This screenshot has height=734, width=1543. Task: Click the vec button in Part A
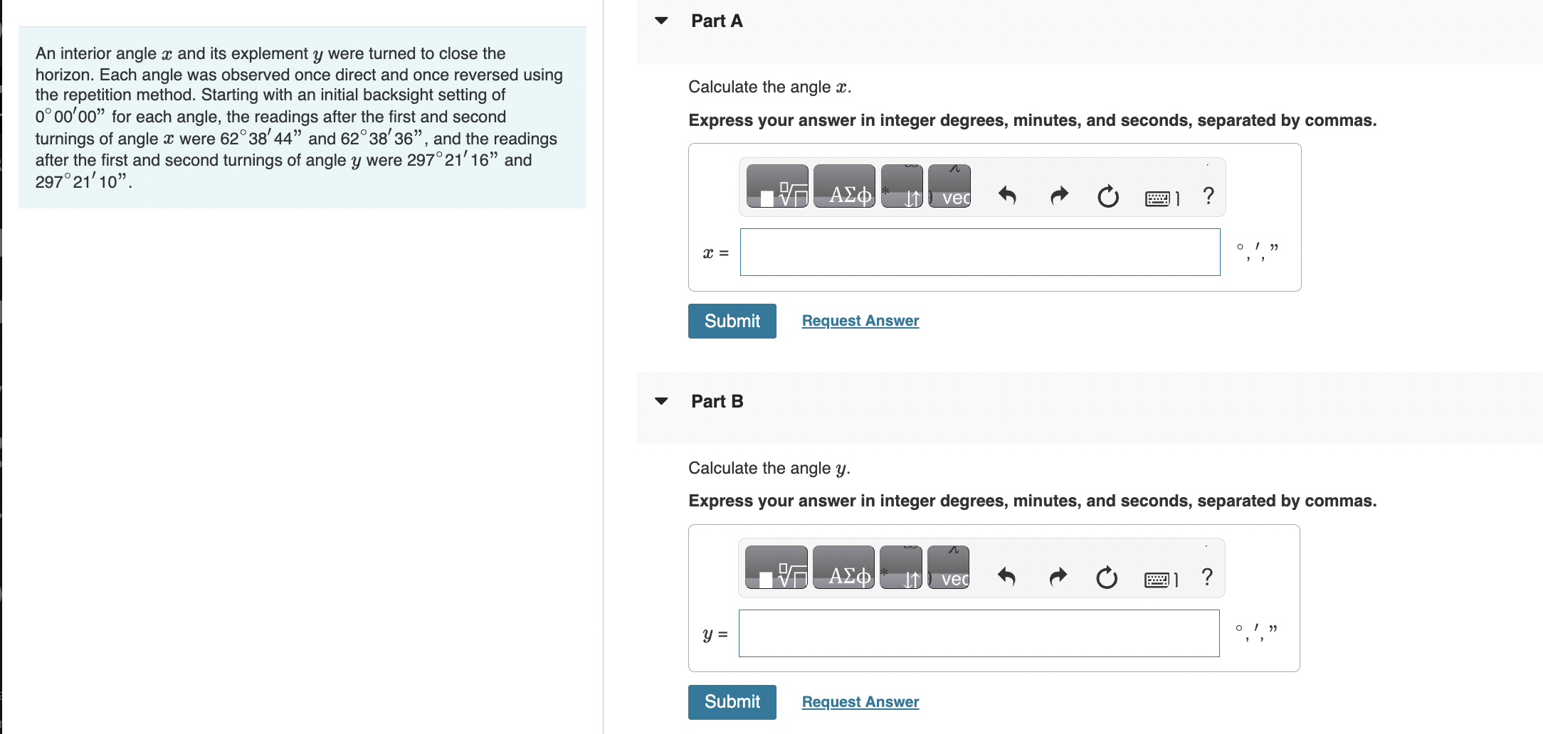point(949,186)
